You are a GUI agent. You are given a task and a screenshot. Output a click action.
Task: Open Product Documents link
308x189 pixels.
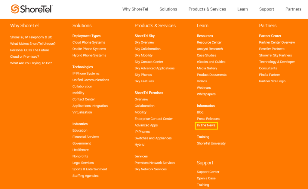click(x=212, y=75)
